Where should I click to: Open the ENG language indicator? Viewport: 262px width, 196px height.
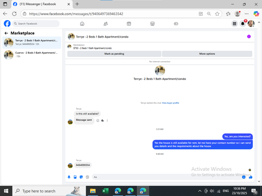point(226,191)
